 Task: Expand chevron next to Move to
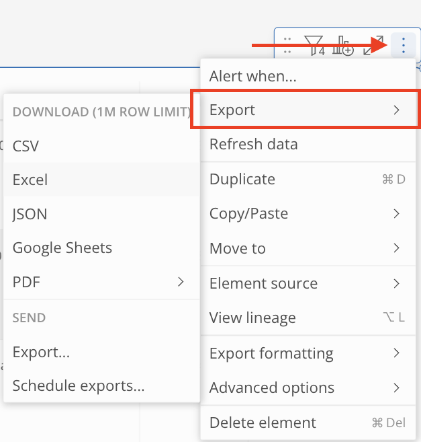coord(397,248)
